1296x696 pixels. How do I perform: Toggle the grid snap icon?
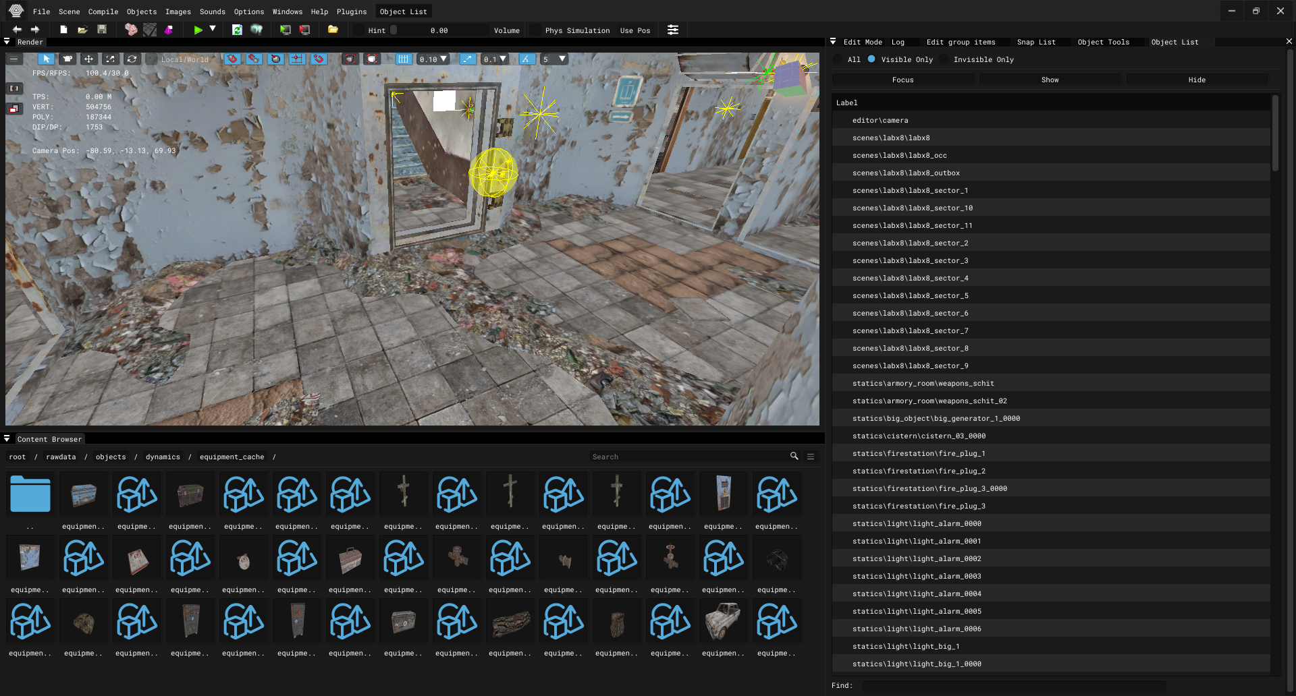coord(403,59)
